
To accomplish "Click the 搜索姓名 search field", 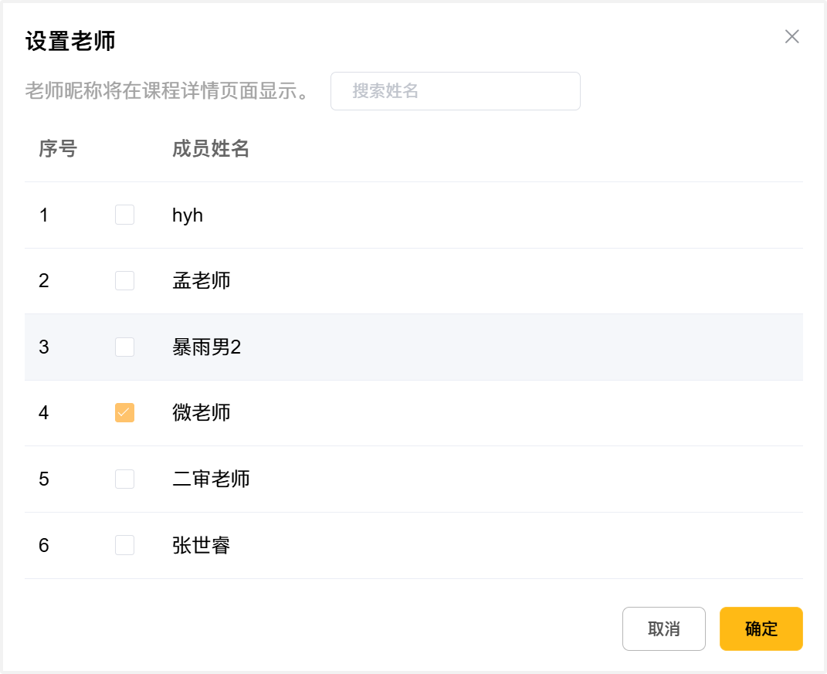I will [456, 91].
